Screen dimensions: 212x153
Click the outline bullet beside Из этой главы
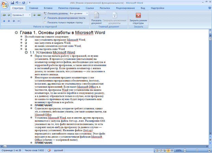[21, 36]
